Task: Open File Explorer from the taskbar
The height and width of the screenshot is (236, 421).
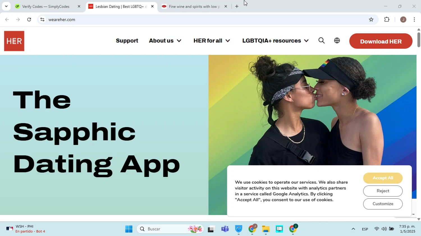Action: (x=266, y=229)
